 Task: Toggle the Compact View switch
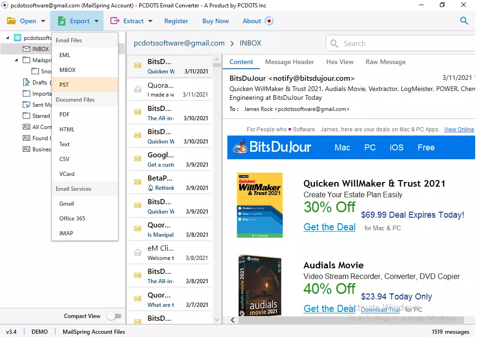pos(115,316)
